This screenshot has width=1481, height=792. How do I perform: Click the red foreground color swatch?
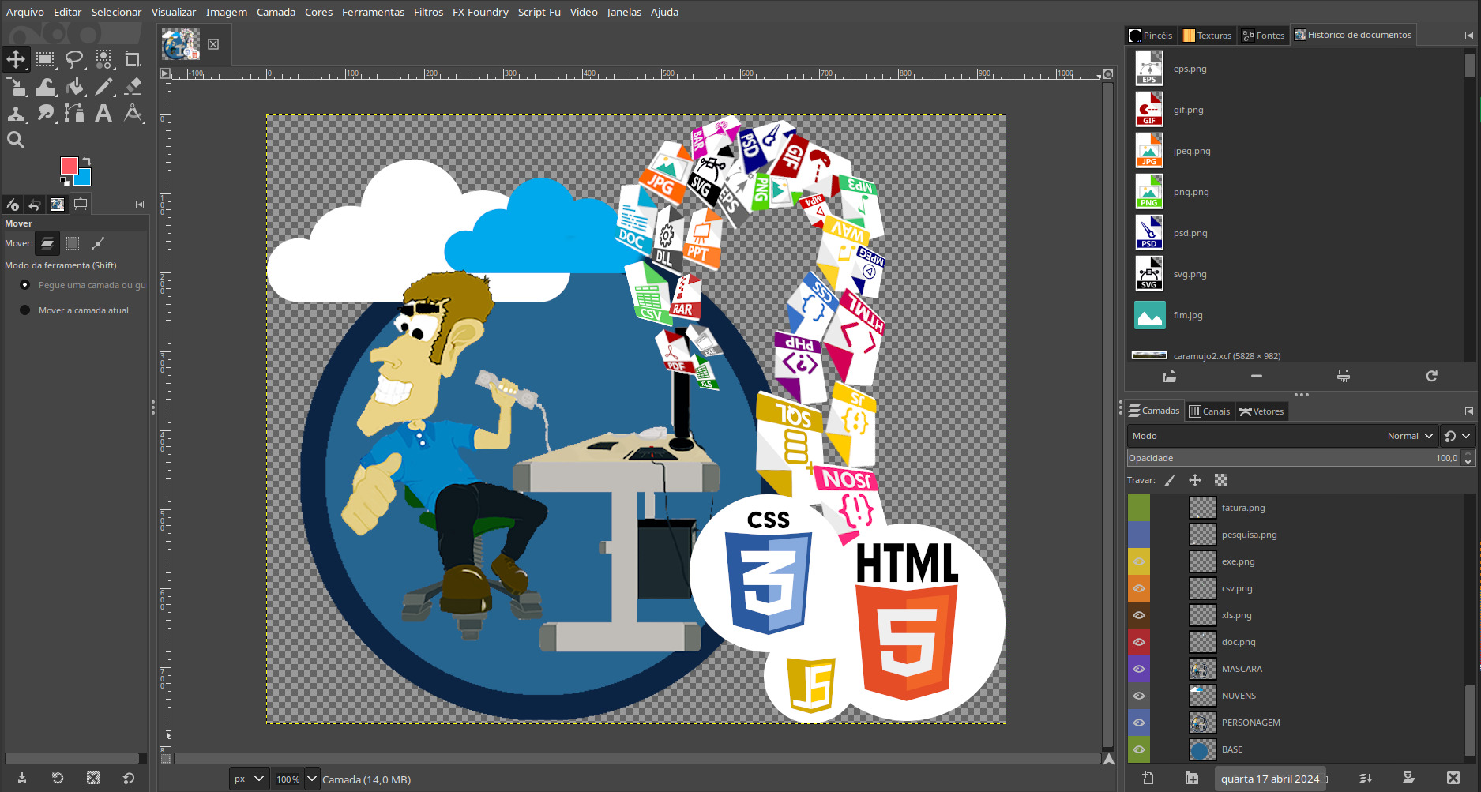point(69,165)
